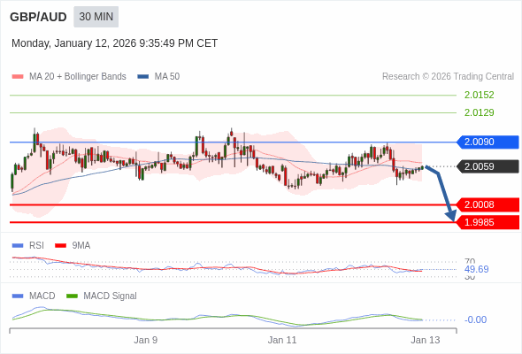Click "Research © 2026 Trading Central" credit text
Screen dimensions: 522x354
(448, 77)
